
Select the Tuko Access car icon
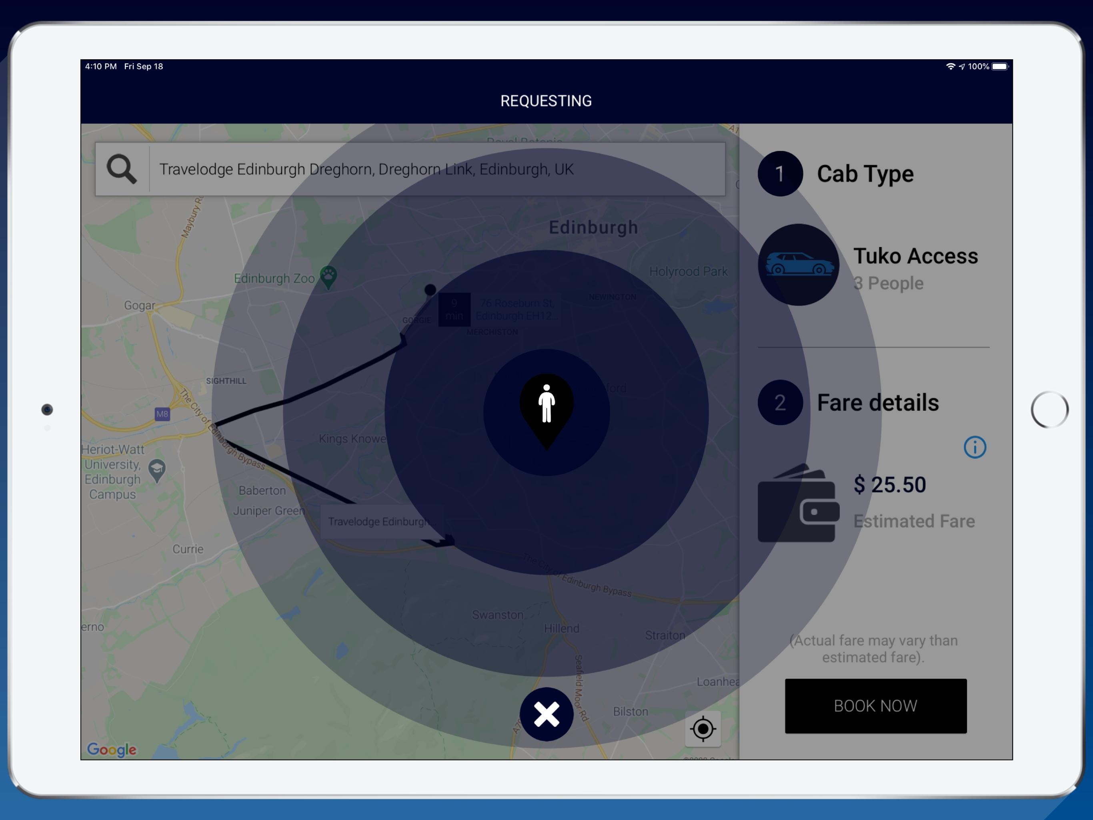799,265
